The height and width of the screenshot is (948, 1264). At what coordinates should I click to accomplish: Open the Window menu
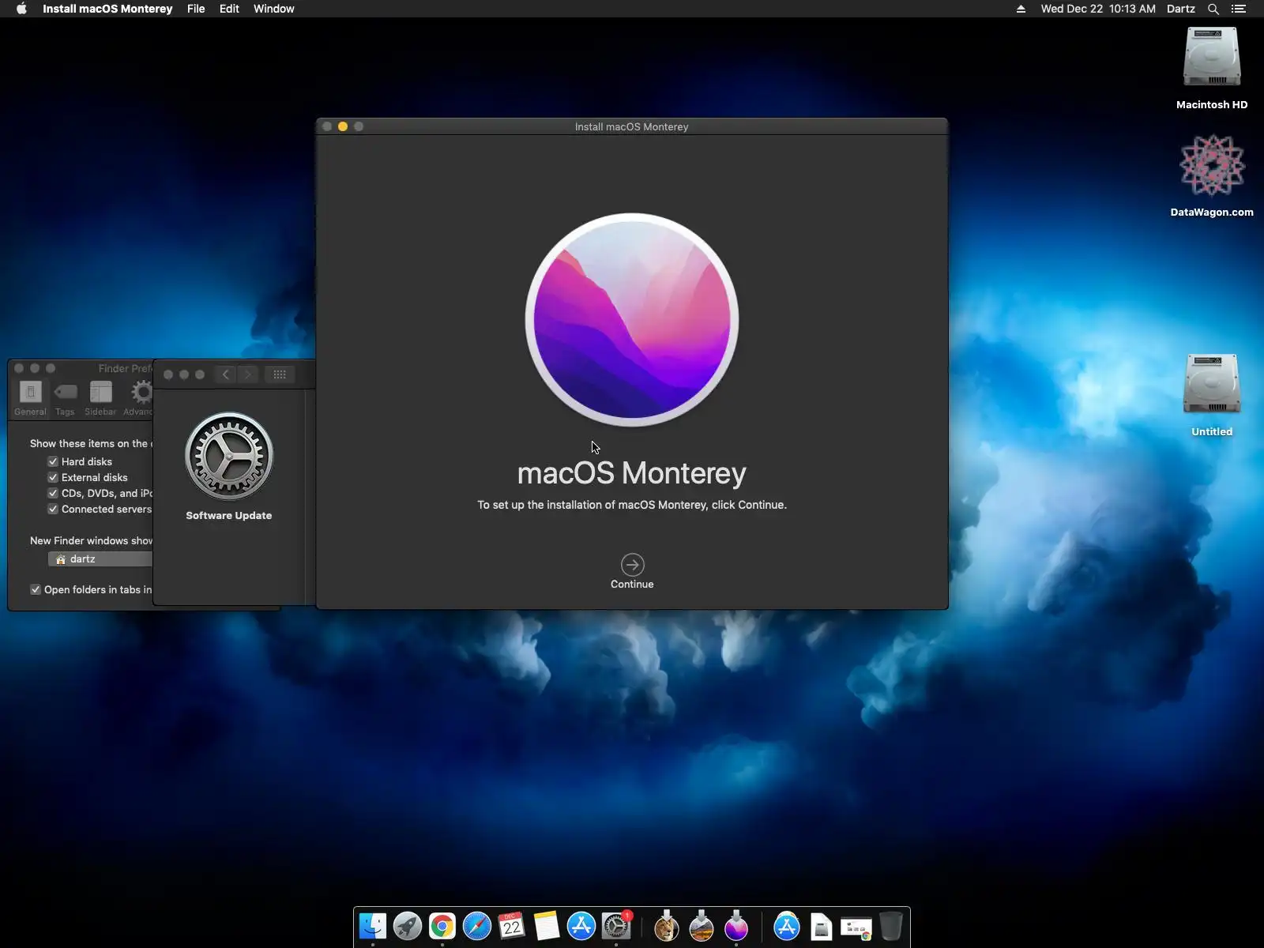pyautogui.click(x=273, y=9)
